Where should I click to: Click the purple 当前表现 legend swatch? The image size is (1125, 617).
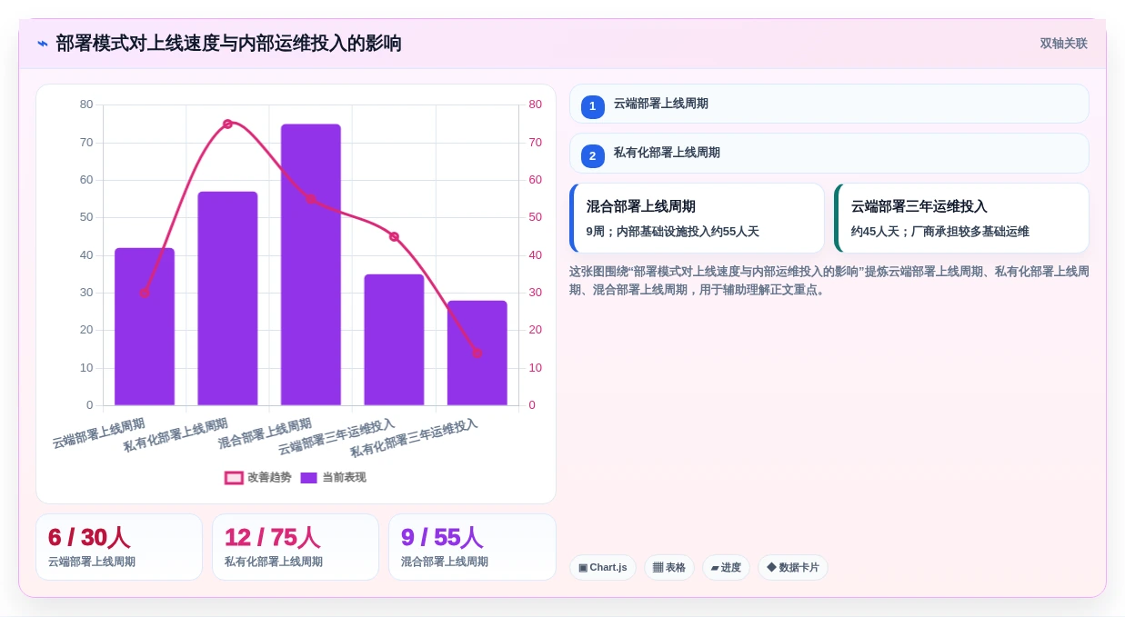[308, 478]
